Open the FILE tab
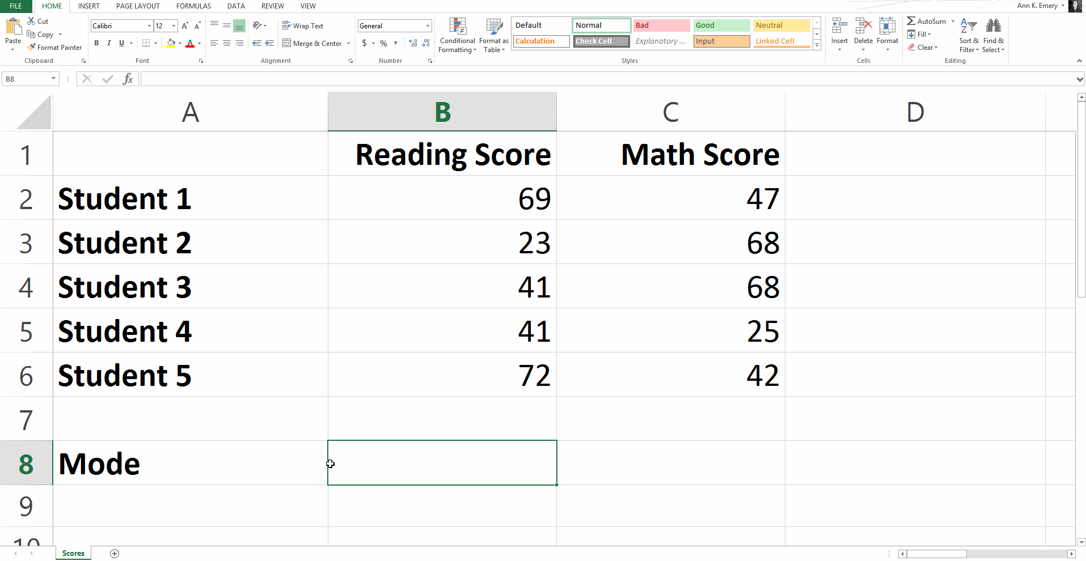The width and height of the screenshot is (1086, 561). coord(16,6)
